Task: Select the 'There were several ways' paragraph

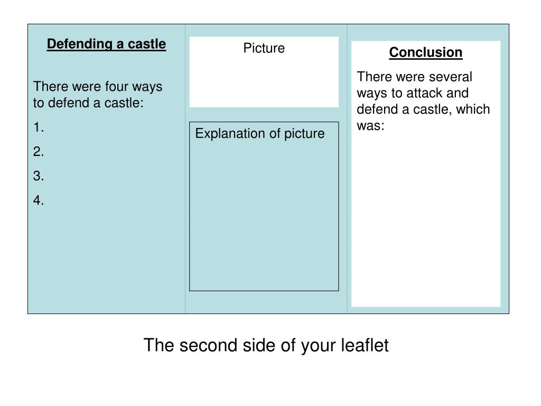Action: click(423, 101)
